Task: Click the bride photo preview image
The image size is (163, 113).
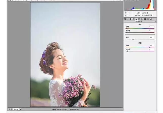Action: pyautogui.click(x=65, y=54)
